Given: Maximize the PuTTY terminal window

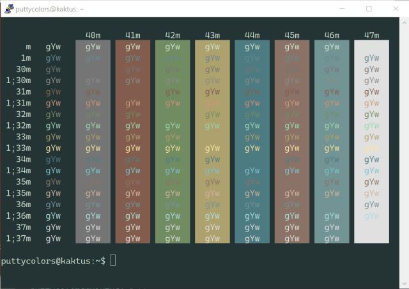Looking at the screenshot, I should 369,9.
